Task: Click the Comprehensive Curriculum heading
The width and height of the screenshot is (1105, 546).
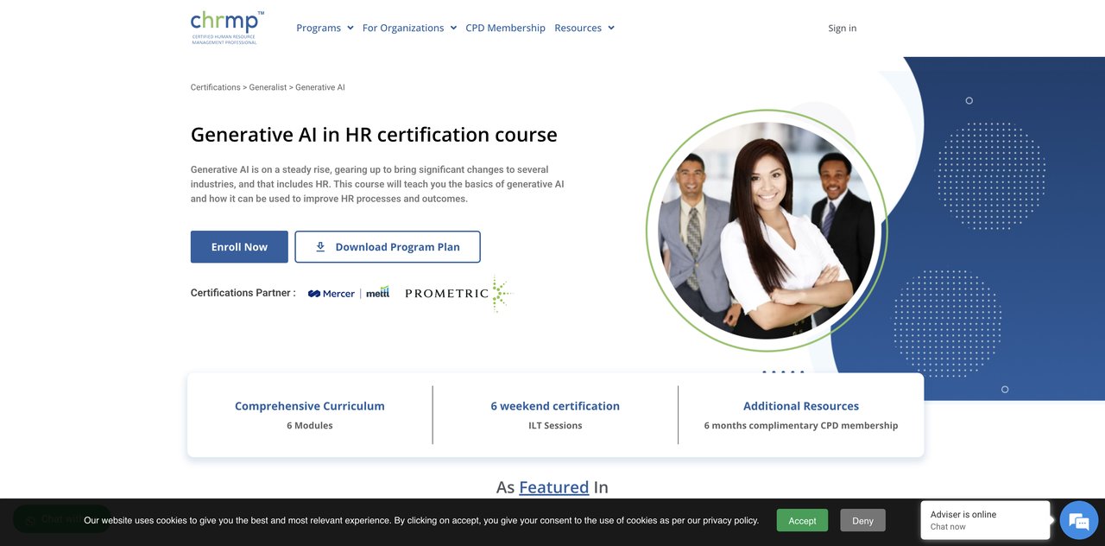Action: (310, 406)
